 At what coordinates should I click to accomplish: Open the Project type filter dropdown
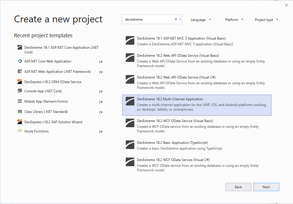(266, 20)
